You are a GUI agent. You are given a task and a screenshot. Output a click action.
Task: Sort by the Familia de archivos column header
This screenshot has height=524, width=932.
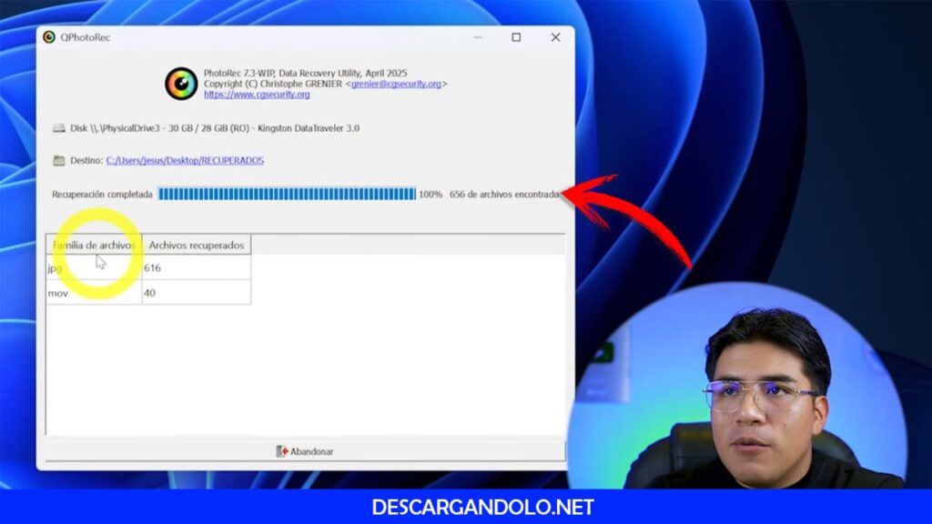click(94, 245)
